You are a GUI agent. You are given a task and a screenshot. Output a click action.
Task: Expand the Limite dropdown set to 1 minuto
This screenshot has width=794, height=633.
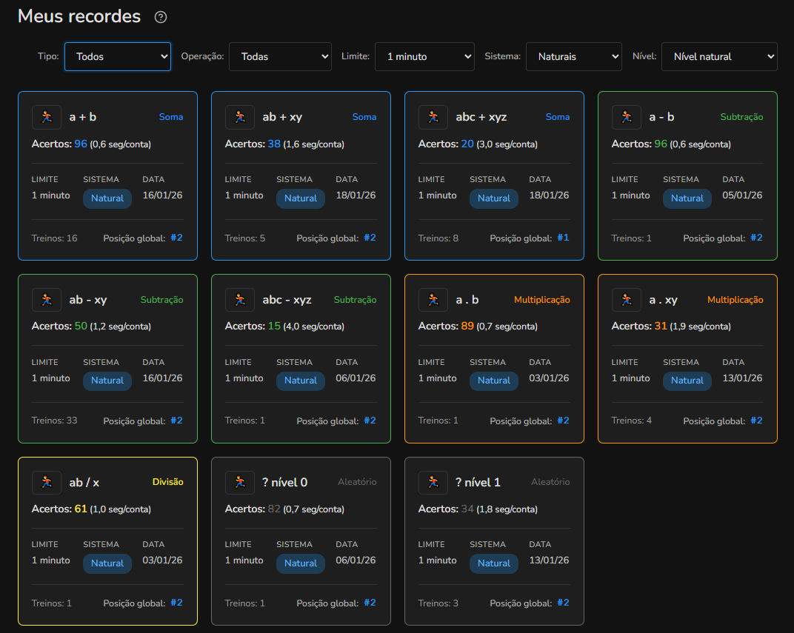point(424,56)
